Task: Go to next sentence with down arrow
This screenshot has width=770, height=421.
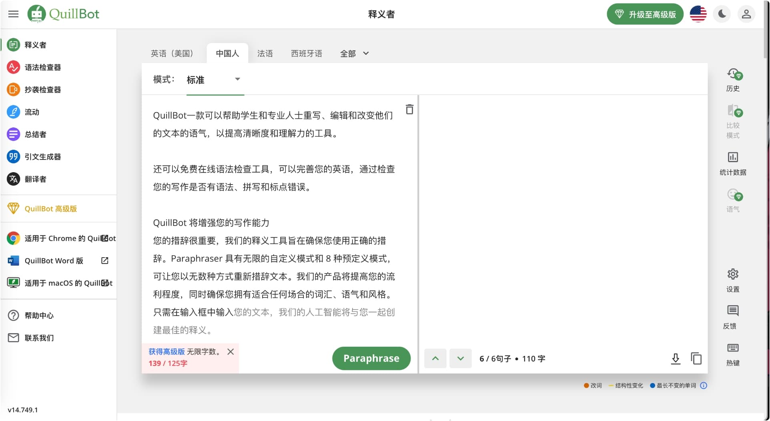Action: click(x=460, y=359)
